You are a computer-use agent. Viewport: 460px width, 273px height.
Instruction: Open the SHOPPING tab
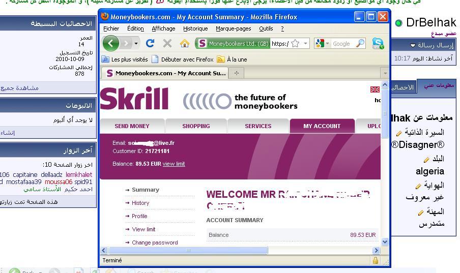[x=196, y=126]
